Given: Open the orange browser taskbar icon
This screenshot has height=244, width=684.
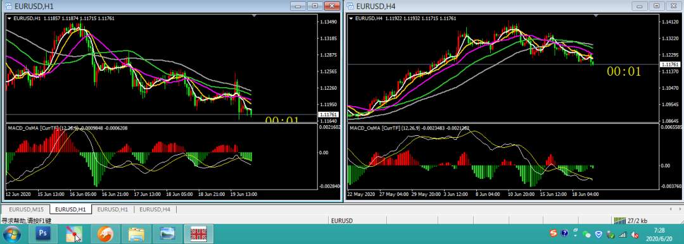Looking at the screenshot, I should [105, 234].
